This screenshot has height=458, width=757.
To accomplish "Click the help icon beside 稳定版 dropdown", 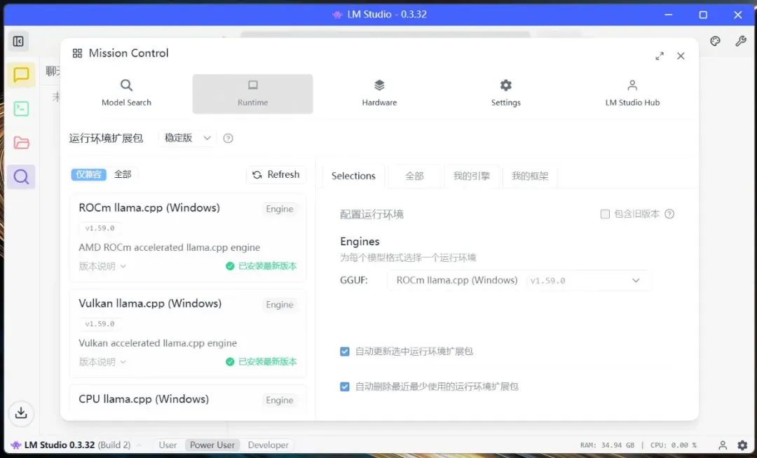I will [x=228, y=139].
